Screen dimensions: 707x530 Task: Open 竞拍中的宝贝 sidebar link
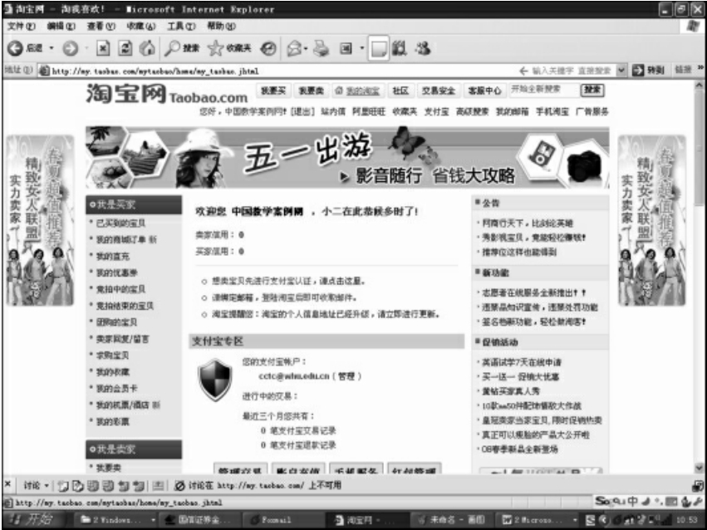(120, 289)
